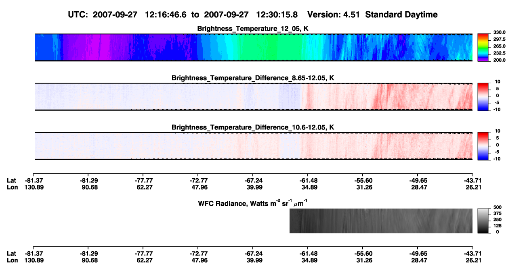Click the Lon label of the axis beneath the WFC panel
This screenshot has width=525, height=269.
coord(12,261)
